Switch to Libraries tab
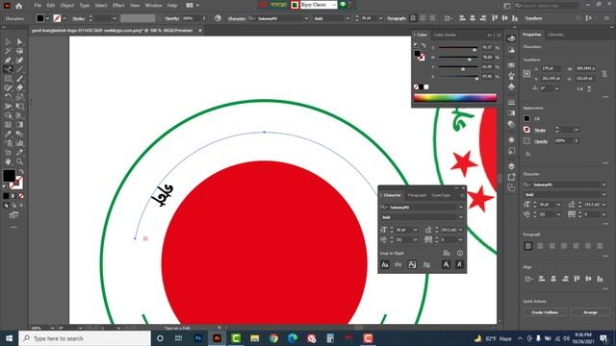The height and width of the screenshot is (346, 616). (555, 35)
